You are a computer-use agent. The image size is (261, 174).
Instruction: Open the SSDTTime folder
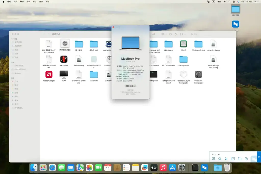[x=94, y=75]
